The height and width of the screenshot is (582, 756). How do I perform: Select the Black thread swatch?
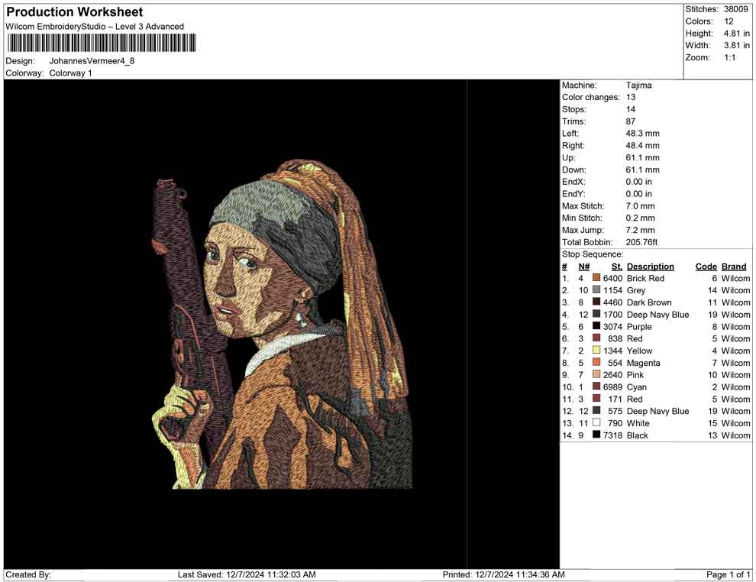596,435
